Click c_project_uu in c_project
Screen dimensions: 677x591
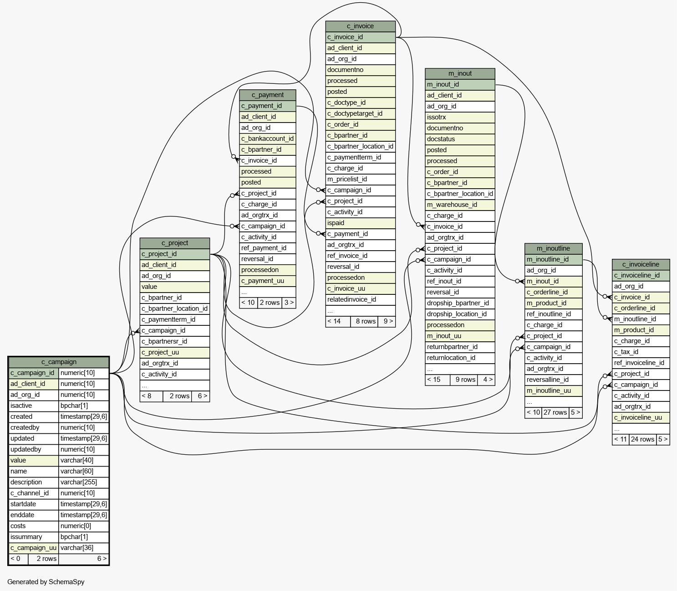175,352
